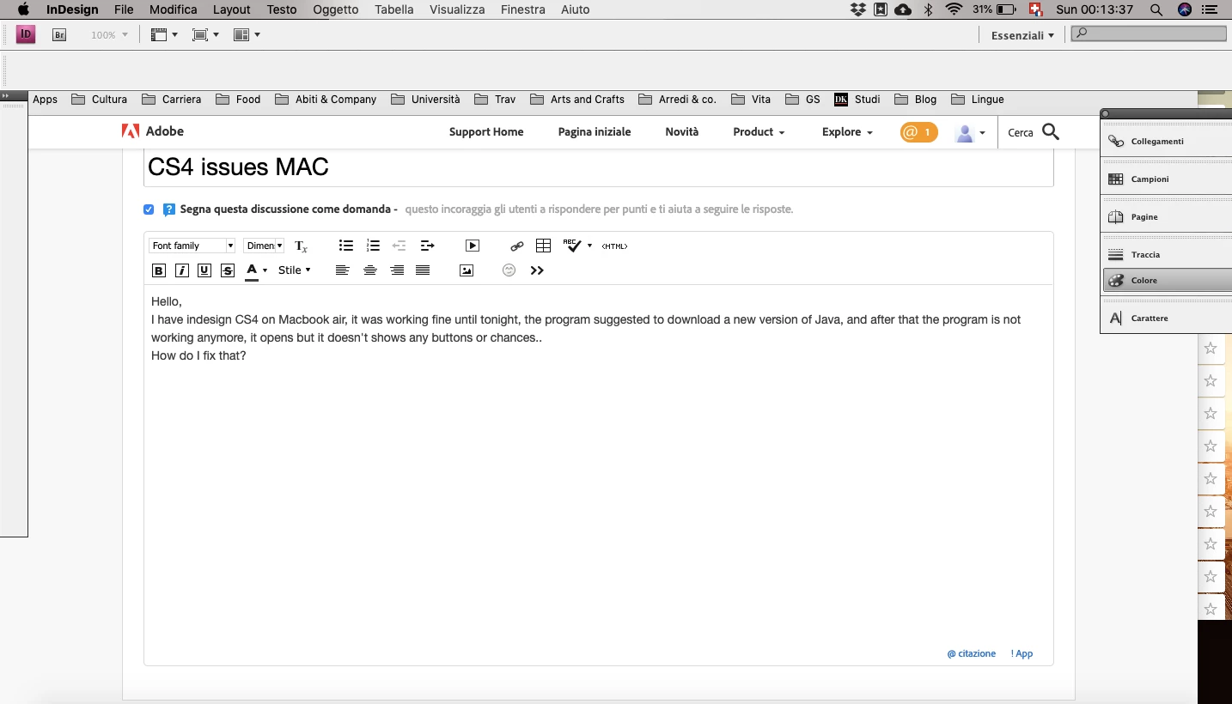This screenshot has height=704, width=1232.
Task: Open the Arrange Documents dropdown
Action: pos(247,35)
